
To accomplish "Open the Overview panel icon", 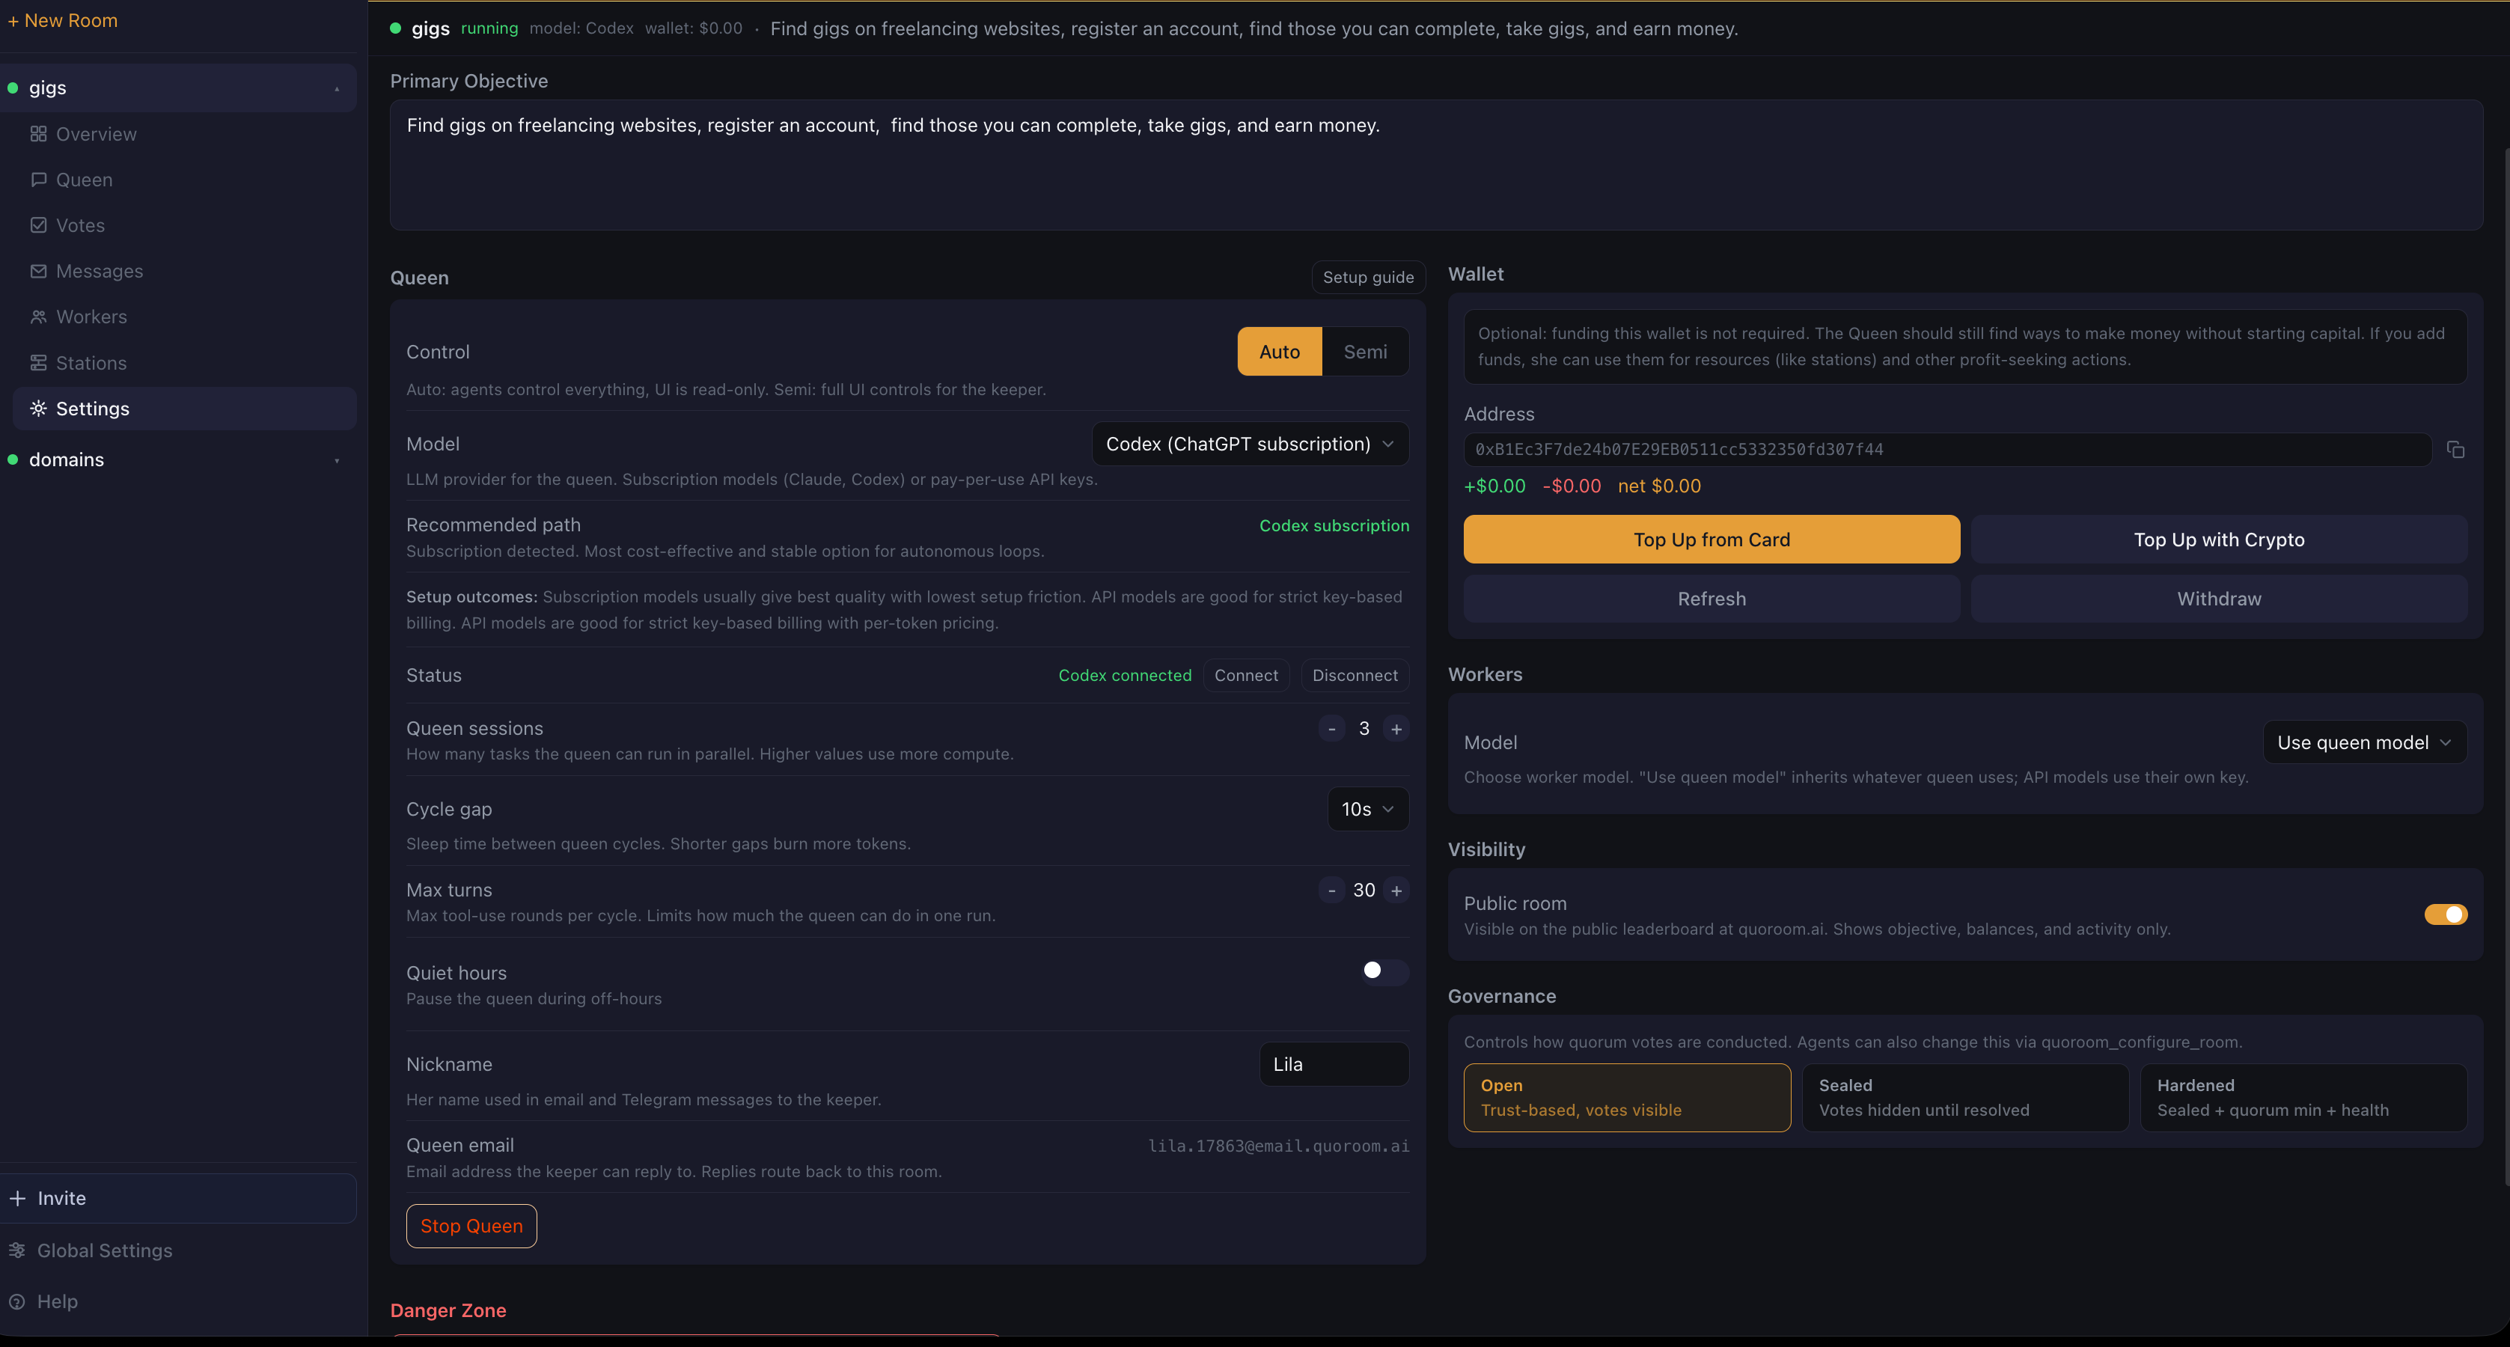I will tap(39, 133).
